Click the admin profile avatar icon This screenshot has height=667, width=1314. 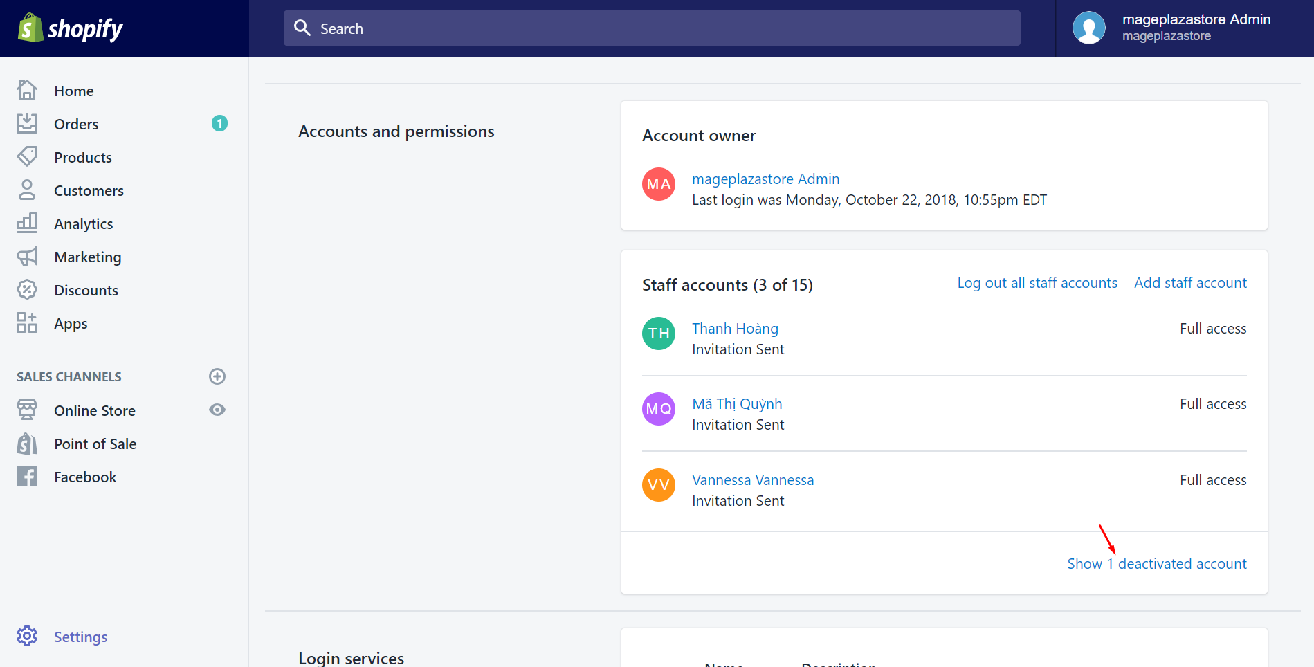tap(1089, 28)
